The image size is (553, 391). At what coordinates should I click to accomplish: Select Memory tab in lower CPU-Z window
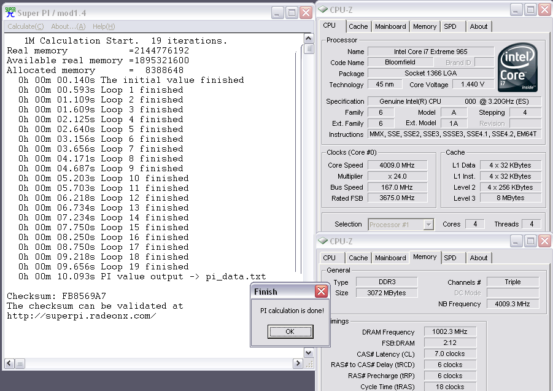click(x=425, y=257)
